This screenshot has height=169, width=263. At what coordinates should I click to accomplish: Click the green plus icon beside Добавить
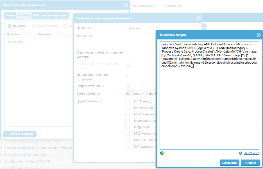(x=10, y=26)
